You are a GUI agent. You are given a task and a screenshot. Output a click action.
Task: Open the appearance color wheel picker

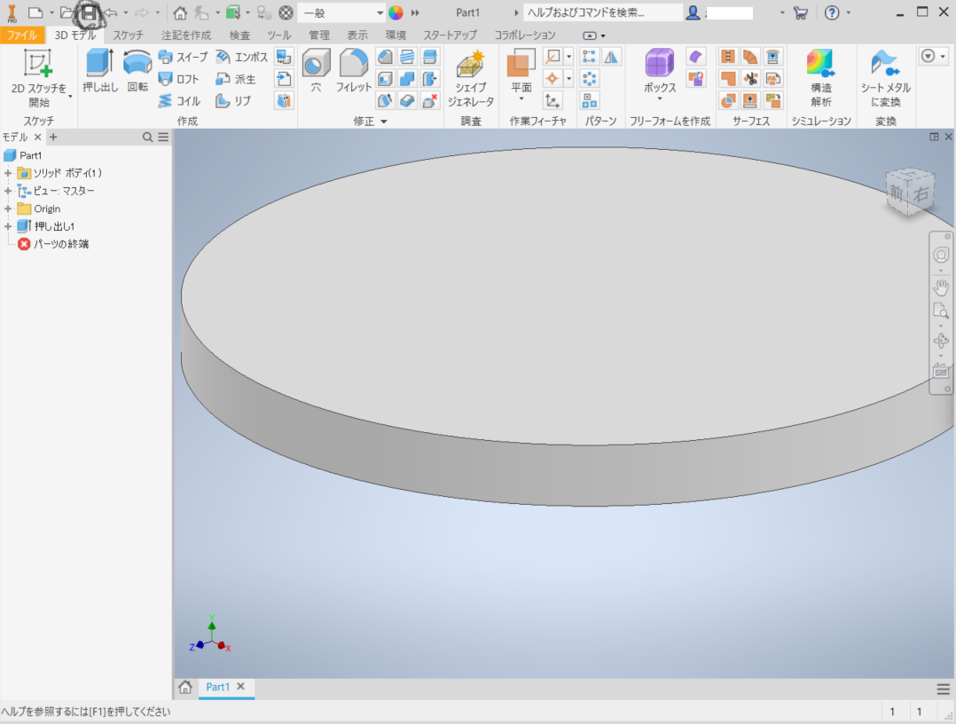(x=396, y=12)
